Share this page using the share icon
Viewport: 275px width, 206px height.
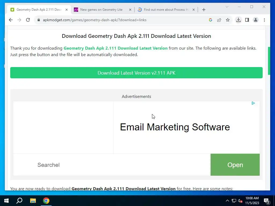tap(219, 20)
